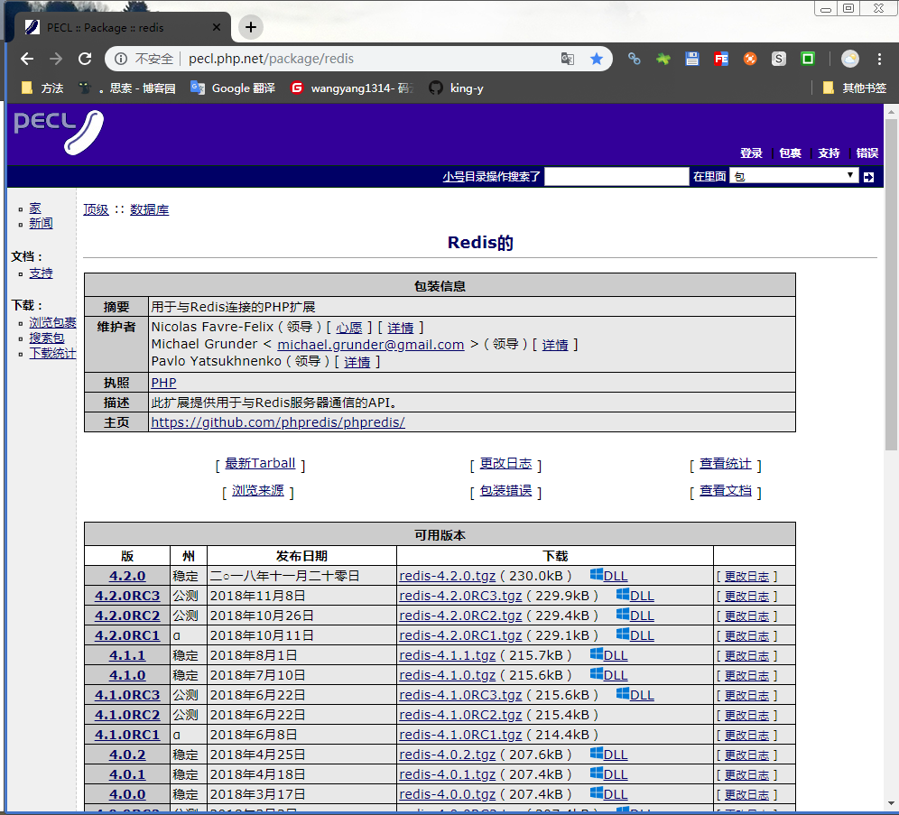Click the browser forward arrow

point(56,59)
